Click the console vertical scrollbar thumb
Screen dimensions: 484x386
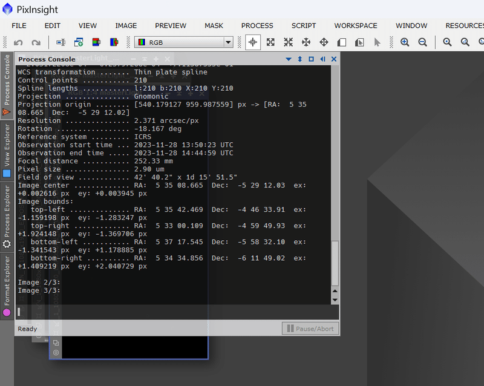(x=335, y=263)
